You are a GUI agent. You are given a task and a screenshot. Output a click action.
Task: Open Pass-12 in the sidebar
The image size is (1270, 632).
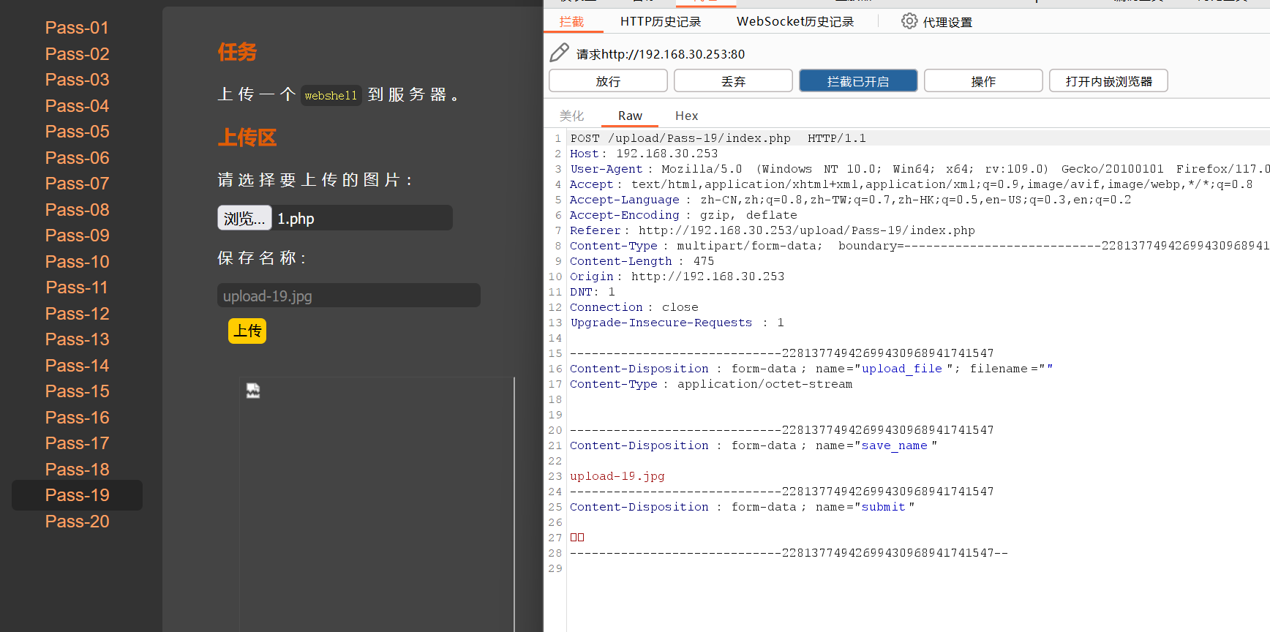pyautogui.click(x=77, y=314)
